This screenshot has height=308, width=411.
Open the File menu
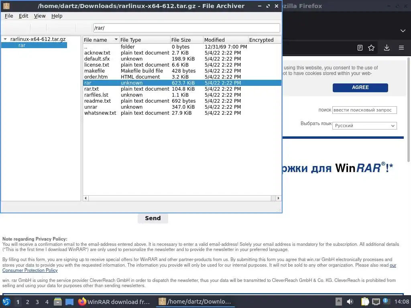click(9, 16)
